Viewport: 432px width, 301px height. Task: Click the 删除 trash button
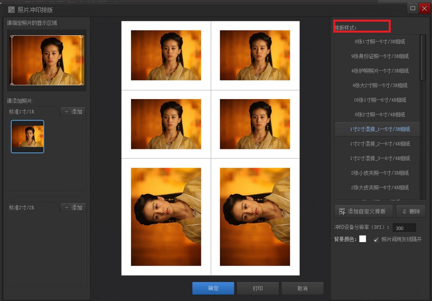(x=411, y=211)
